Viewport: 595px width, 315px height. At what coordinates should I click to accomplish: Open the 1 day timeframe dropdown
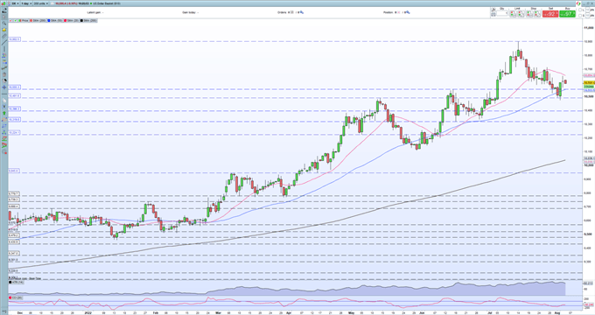pos(26,3)
